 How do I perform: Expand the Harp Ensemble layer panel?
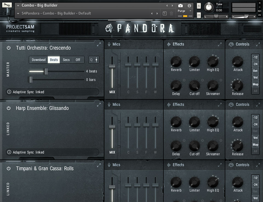pos(99,105)
